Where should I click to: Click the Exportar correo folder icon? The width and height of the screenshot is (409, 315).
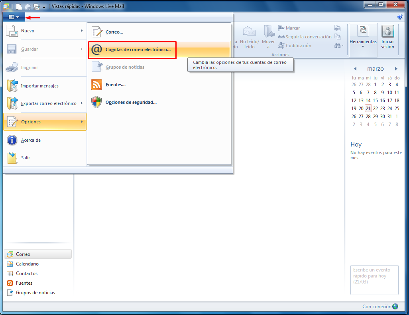pos(12,103)
